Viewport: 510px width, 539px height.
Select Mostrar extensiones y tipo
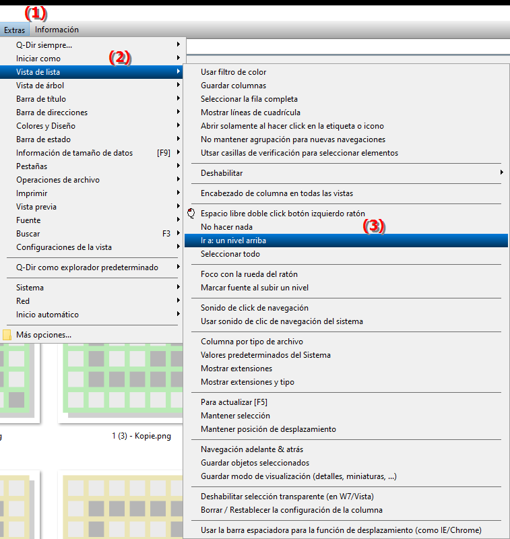click(346, 382)
